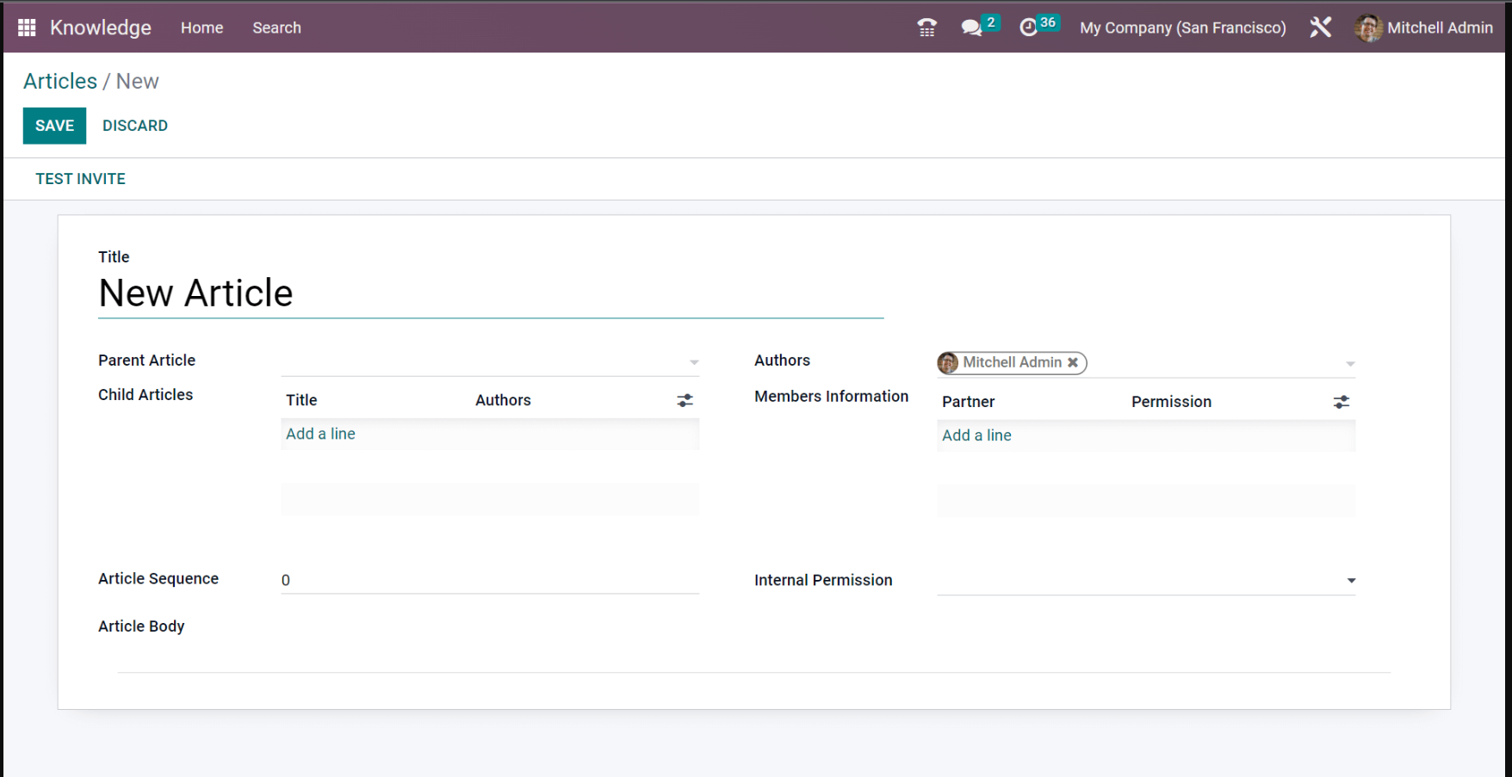Open the Home menu

point(201,28)
